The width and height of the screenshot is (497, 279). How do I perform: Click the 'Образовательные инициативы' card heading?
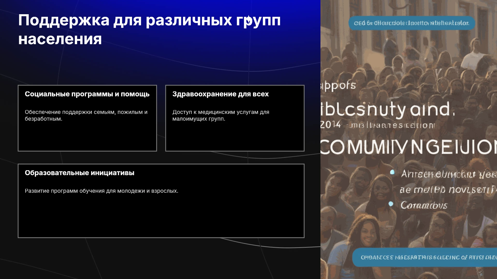tap(79, 173)
